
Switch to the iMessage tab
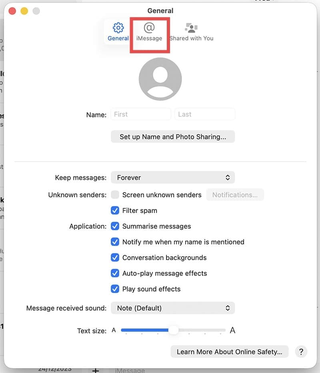(x=150, y=32)
